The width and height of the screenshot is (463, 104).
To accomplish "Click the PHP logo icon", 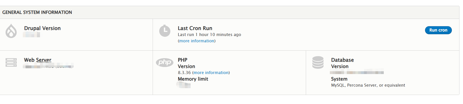I will click(x=165, y=62).
